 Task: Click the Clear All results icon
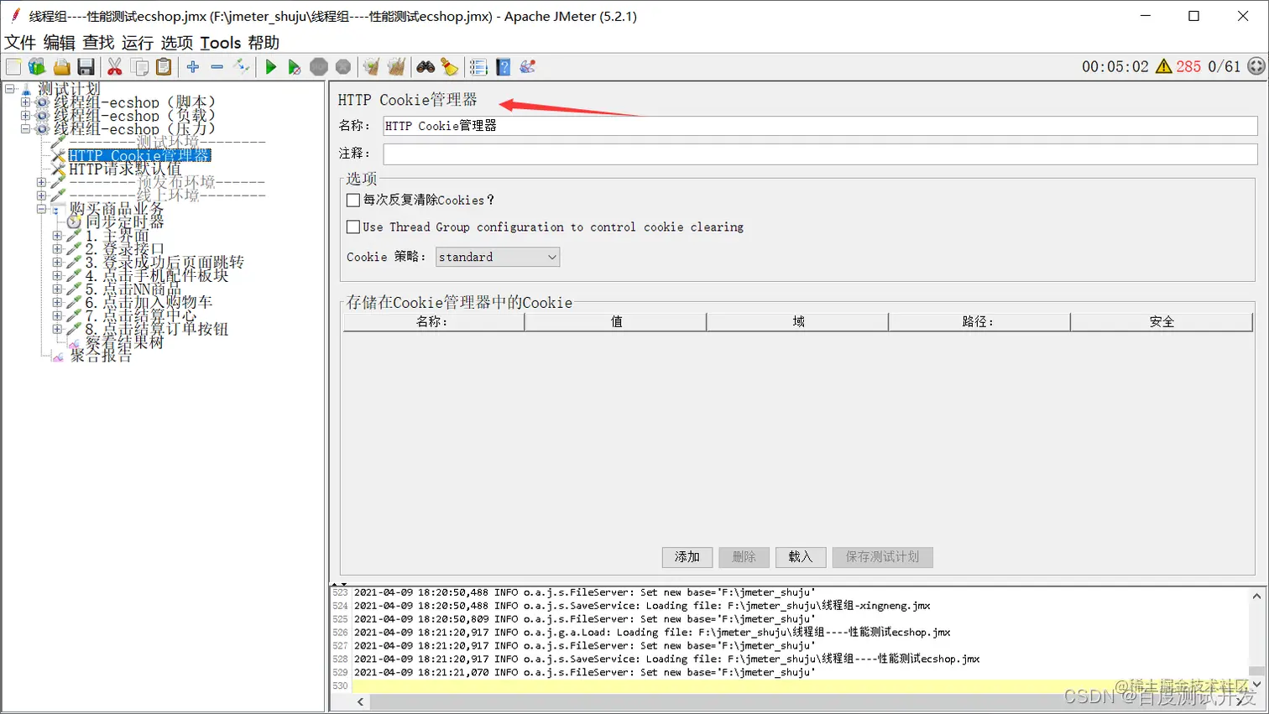coord(396,67)
